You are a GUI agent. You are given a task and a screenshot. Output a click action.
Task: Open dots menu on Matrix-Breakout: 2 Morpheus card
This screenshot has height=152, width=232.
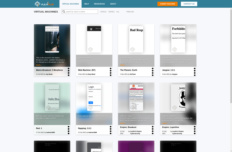pyautogui.click(x=68, y=72)
